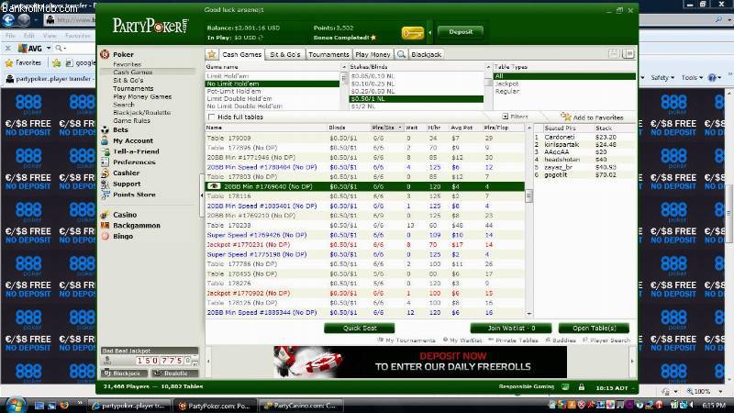Click the My Account icon
734x413 pixels.
[105, 140]
